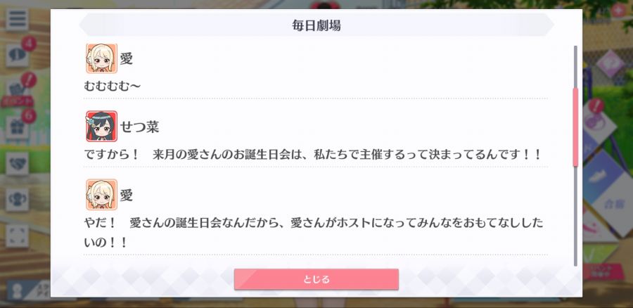Screen dimensions: 633x308
Task: Click the pink scrollbar thumb of the dialog
Action: point(575,127)
